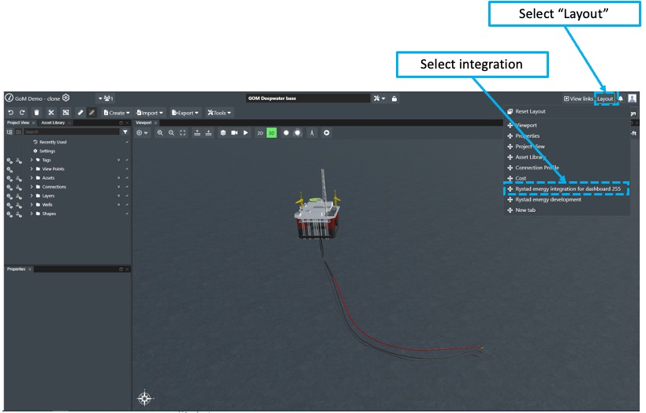Click the Project View search field
Image resolution: width=646 pixels, height=413 pixels.
pos(71,132)
